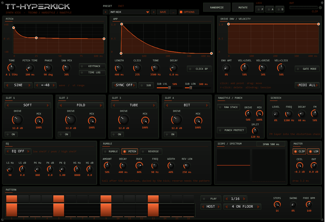This screenshot has height=222, width=325.
Task: Choose previous Slot 2 FOLD type
Action: pyautogui.click(x=61, y=105)
